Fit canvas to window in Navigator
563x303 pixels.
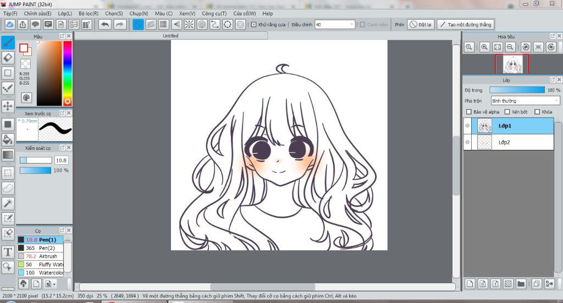(x=497, y=47)
